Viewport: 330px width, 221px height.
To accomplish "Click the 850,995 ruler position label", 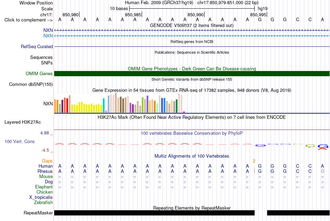I will pos(258,15).
